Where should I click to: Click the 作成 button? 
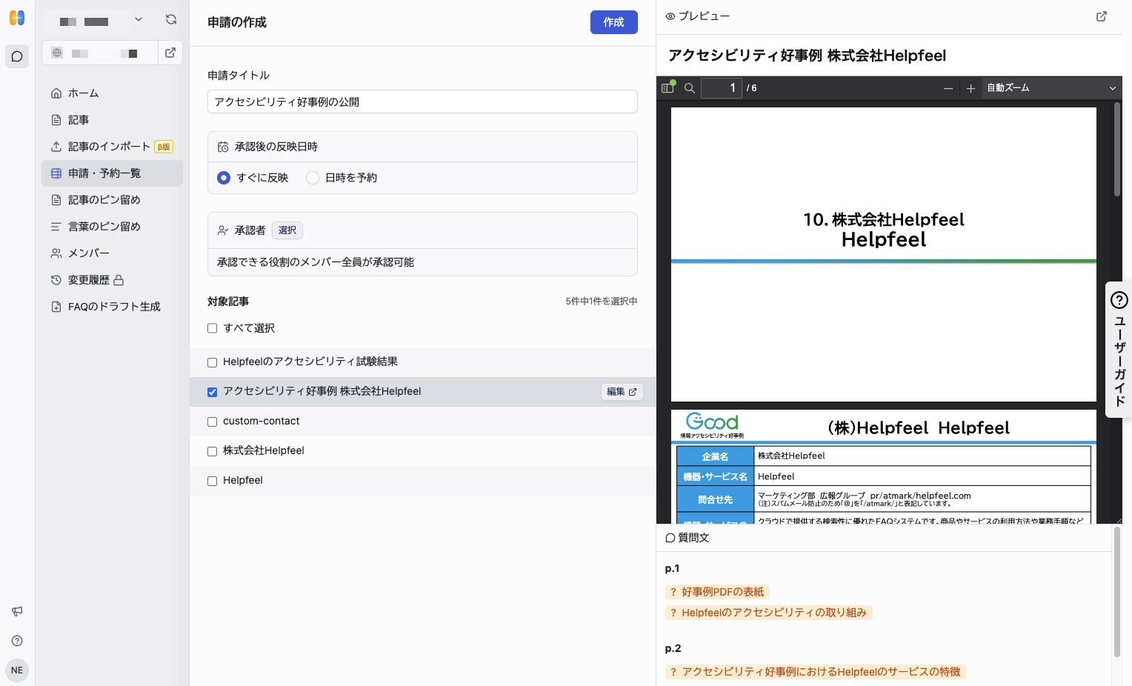(x=614, y=22)
